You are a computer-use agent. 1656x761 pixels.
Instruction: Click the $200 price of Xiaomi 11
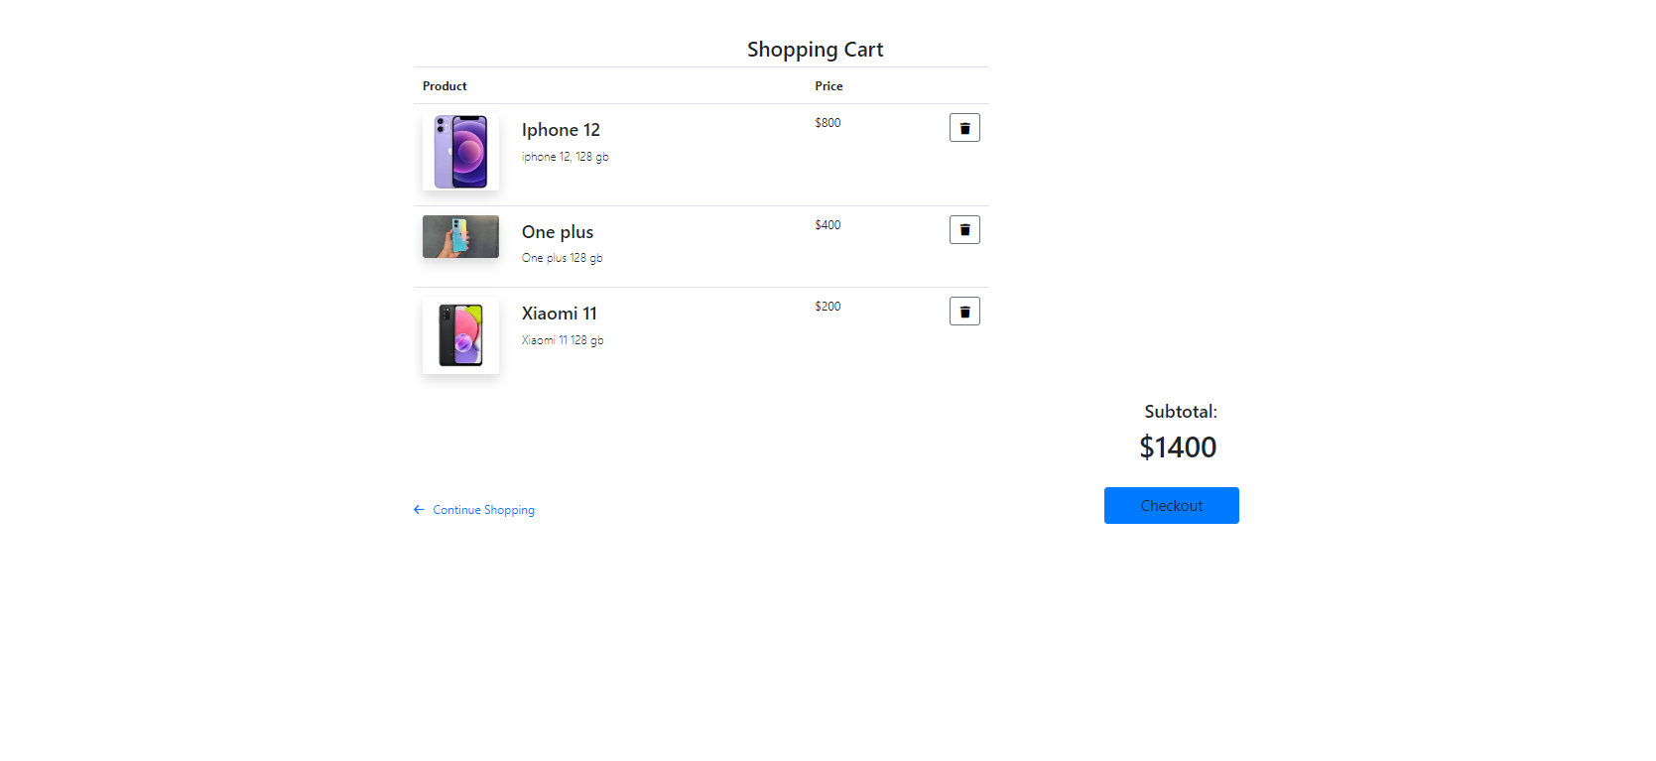click(827, 306)
